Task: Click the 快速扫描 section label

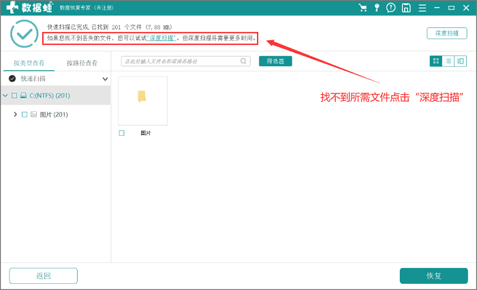Action: 33,78
